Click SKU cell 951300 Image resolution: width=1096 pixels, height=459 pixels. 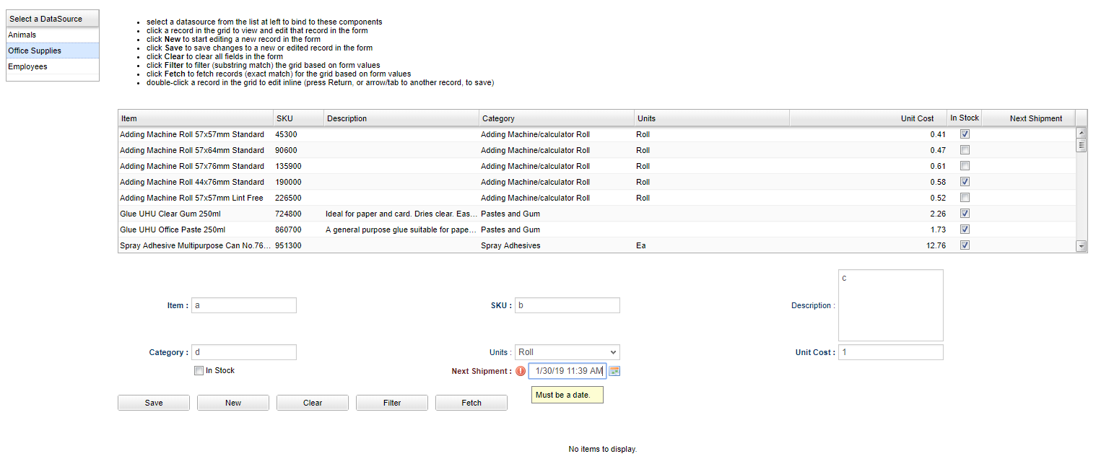tap(298, 245)
